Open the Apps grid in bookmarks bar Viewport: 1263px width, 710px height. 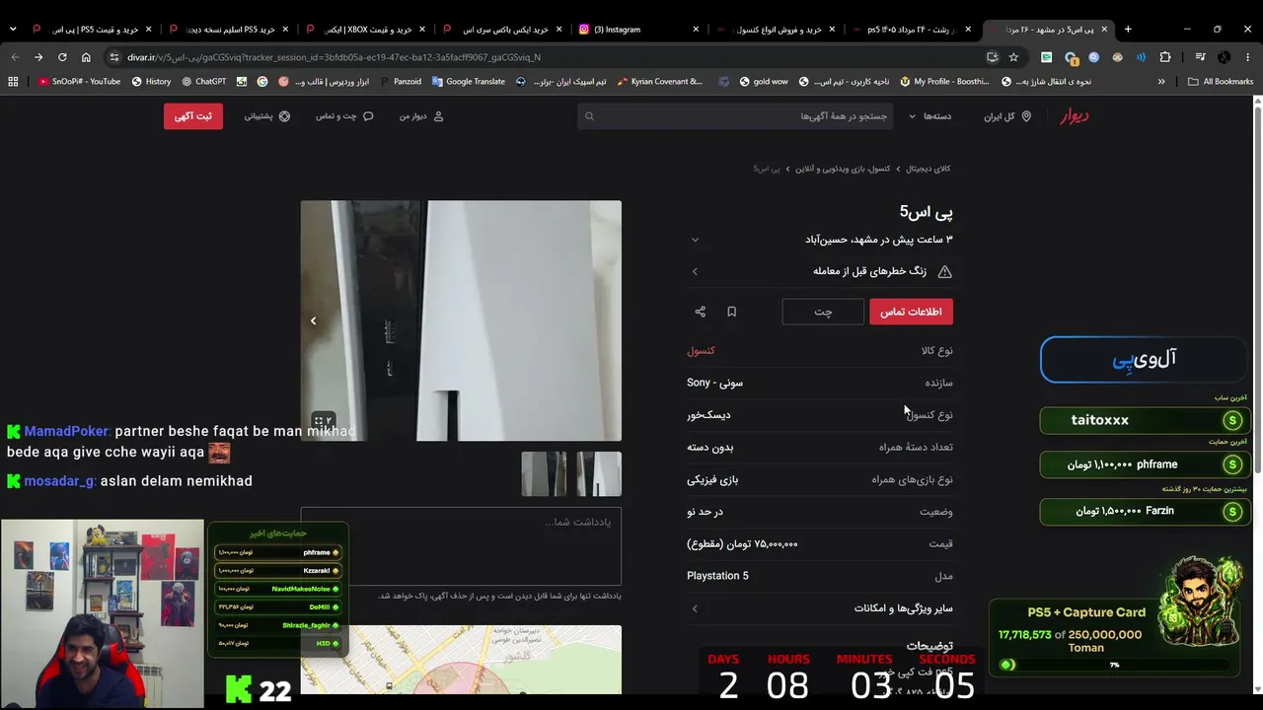[13, 82]
